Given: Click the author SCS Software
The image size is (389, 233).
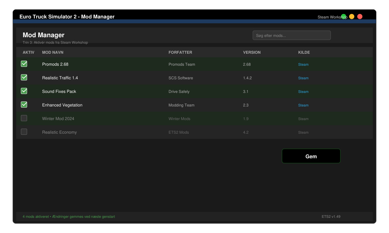Looking at the screenshot, I should tap(181, 78).
